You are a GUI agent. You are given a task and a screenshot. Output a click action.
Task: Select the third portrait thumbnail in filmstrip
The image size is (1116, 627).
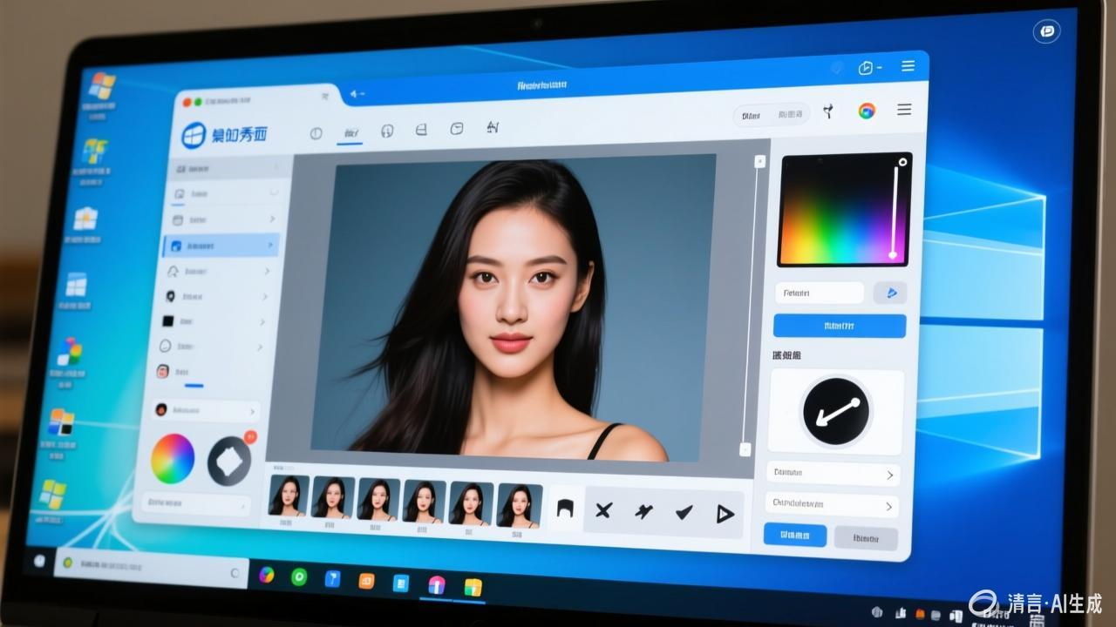point(378,500)
